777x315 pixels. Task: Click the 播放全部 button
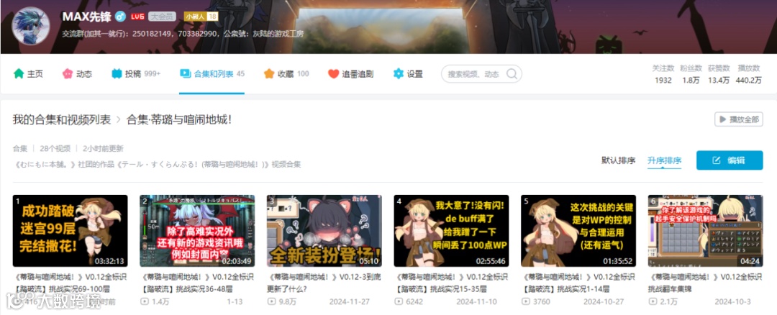[738, 119]
